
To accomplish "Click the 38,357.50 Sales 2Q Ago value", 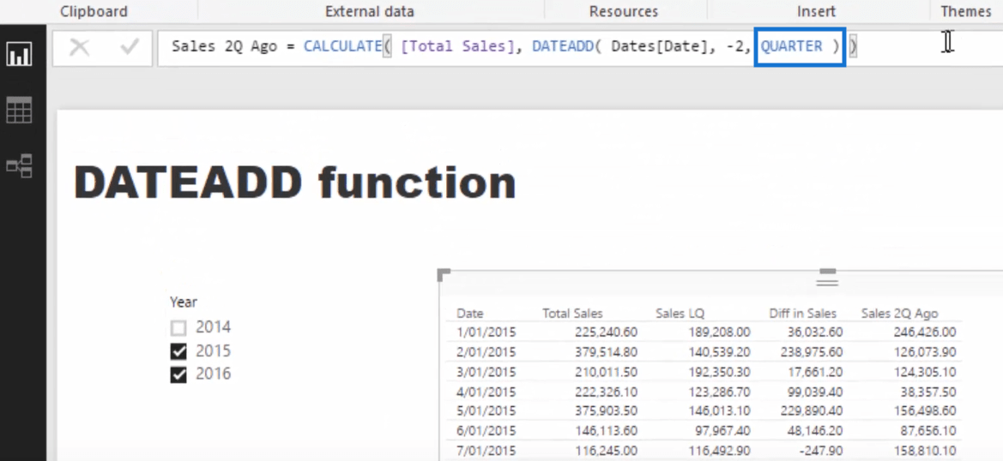I will pos(928,392).
